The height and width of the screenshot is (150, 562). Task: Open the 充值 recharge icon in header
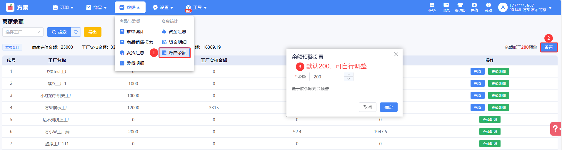[x=474, y=7]
